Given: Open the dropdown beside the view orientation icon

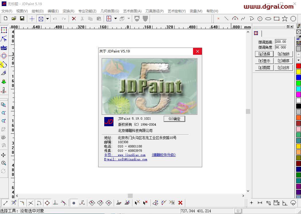Looking at the screenshot, I should coord(115,19).
